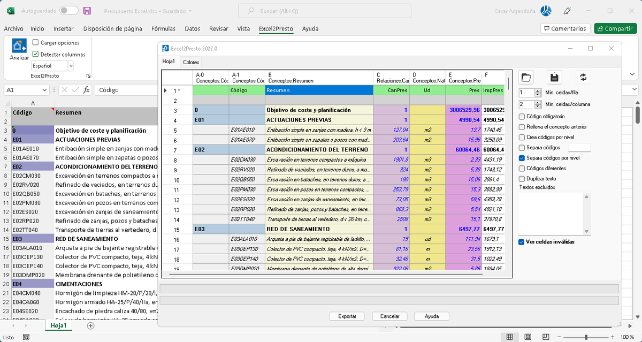Click the purple Save icon in title bar

click(87, 11)
